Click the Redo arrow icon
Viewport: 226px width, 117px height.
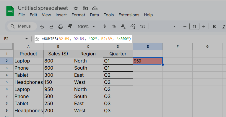click(51, 27)
